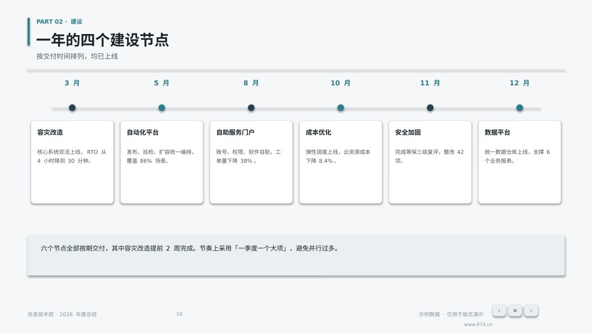Click the 5 月 month label
Image resolution: width=592 pixels, height=333 pixels.
point(162,83)
